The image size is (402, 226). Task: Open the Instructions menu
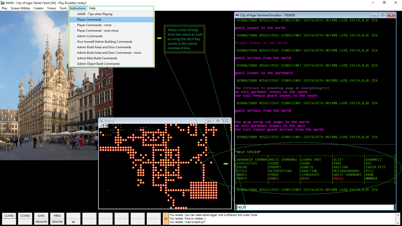(78, 8)
